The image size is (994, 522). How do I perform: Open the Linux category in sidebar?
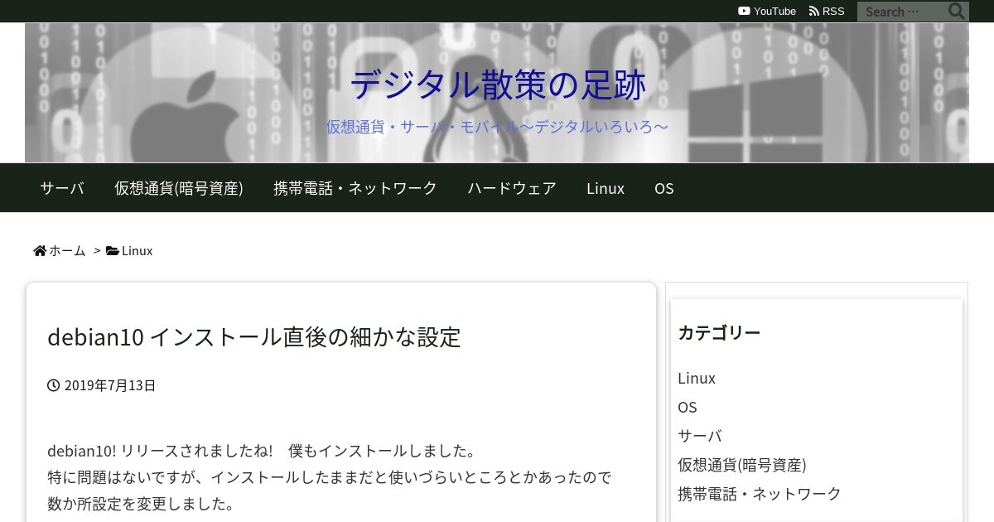tap(697, 378)
